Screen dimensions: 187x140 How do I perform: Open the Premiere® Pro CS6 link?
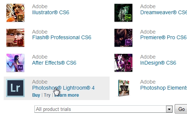(x=163, y=37)
